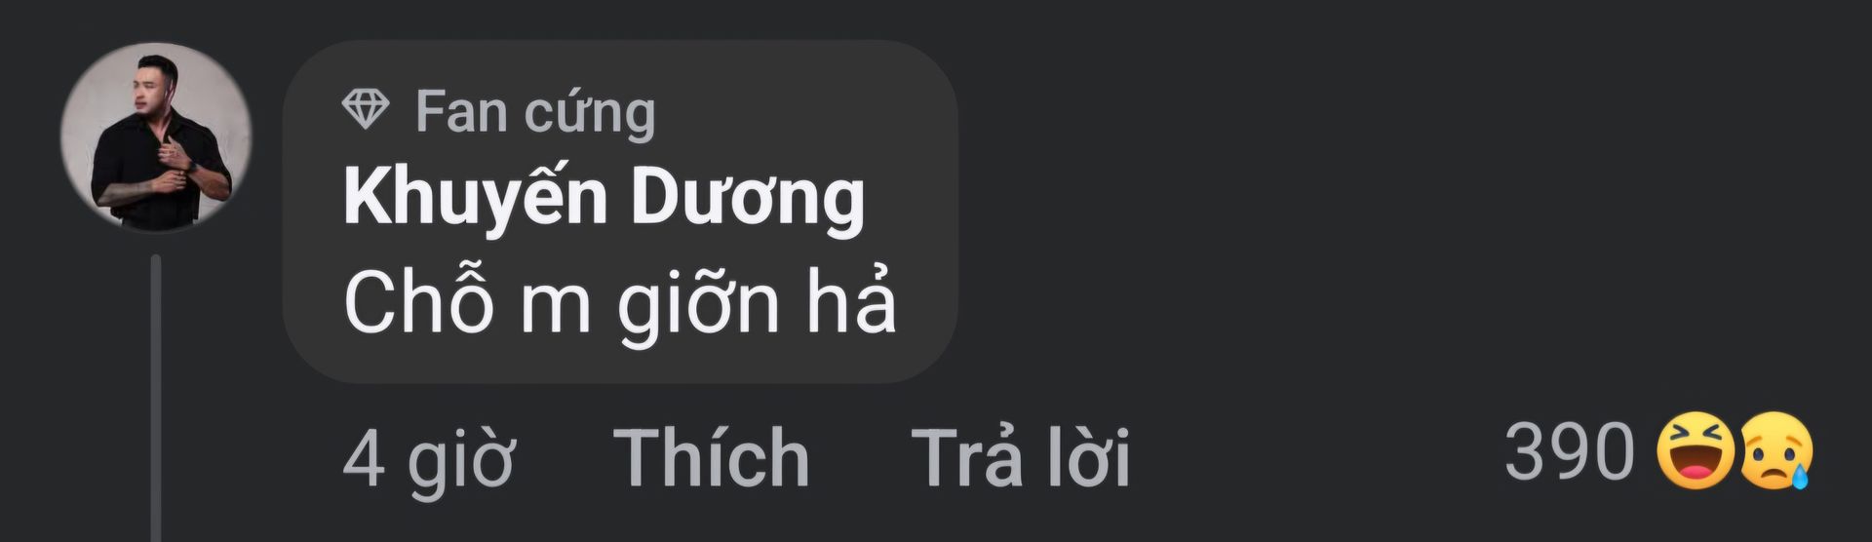Image resolution: width=1872 pixels, height=542 pixels.
Task: Select the "Fan cứng" badge label
Action: click(535, 113)
